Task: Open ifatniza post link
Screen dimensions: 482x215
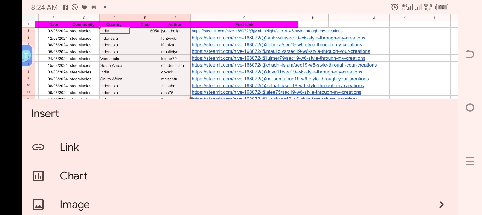Action: point(277,45)
